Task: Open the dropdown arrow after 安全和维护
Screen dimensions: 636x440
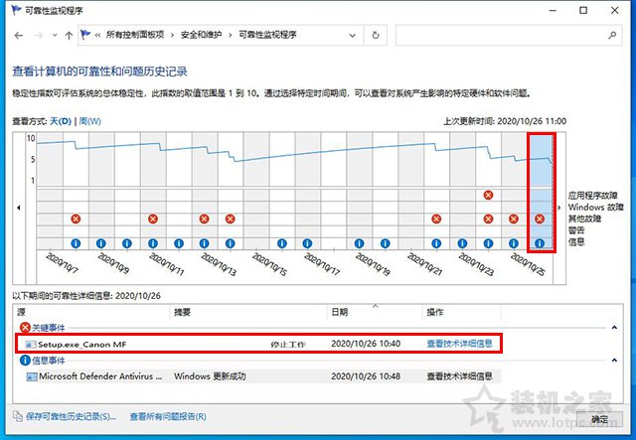Action: coord(230,36)
